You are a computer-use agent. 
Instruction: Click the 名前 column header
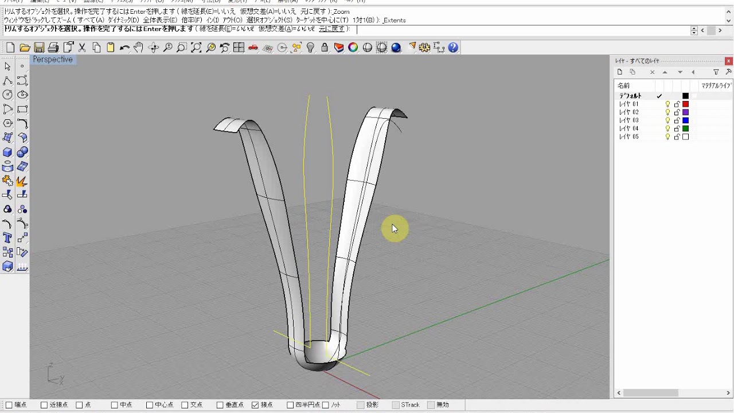tap(623, 85)
